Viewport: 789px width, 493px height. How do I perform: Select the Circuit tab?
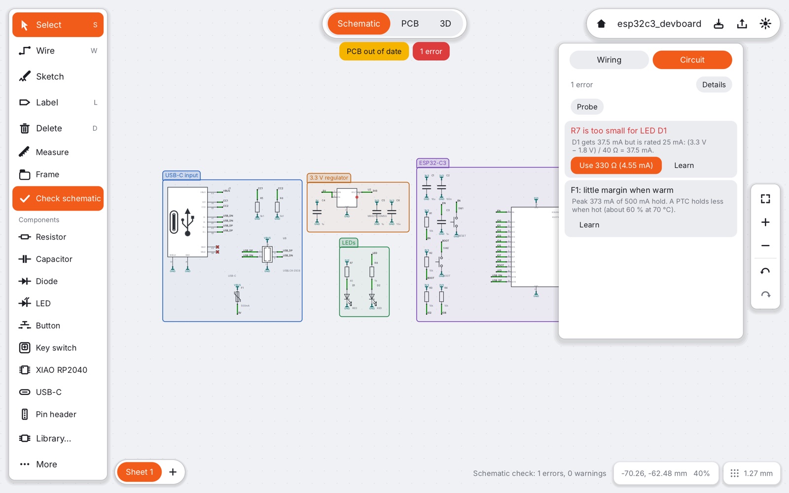click(692, 60)
